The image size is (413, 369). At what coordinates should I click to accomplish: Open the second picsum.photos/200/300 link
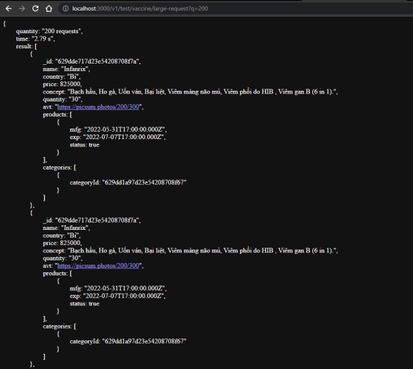pyautogui.click(x=98, y=266)
